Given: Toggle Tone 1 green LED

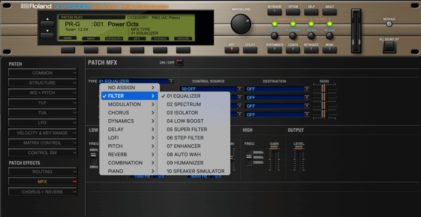Looking at the screenshot, I should [x=274, y=24].
